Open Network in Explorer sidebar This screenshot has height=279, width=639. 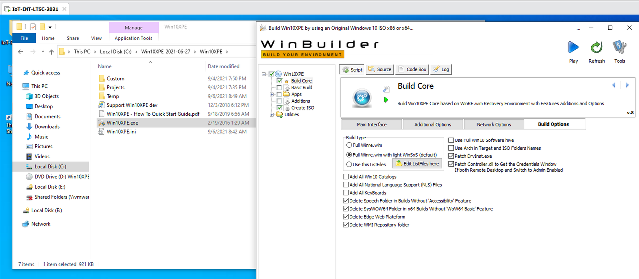point(36,224)
